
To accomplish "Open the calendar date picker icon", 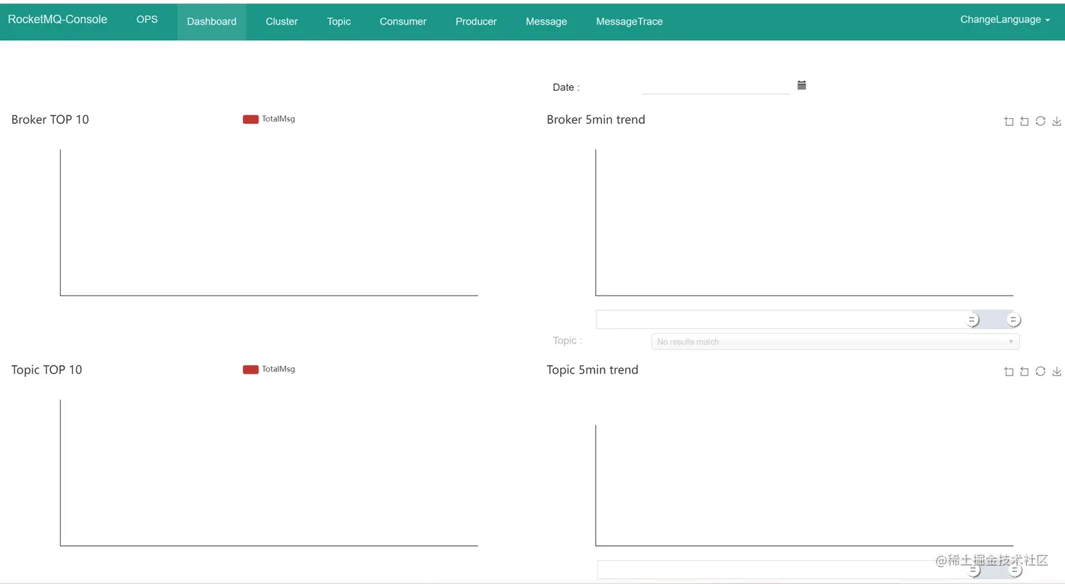I will point(802,85).
